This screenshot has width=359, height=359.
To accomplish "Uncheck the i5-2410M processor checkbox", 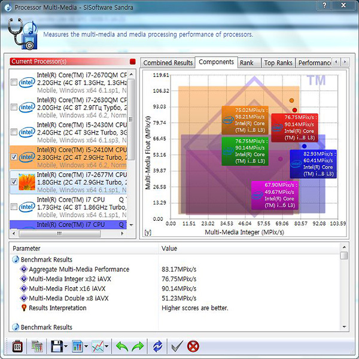I will tap(14, 157).
